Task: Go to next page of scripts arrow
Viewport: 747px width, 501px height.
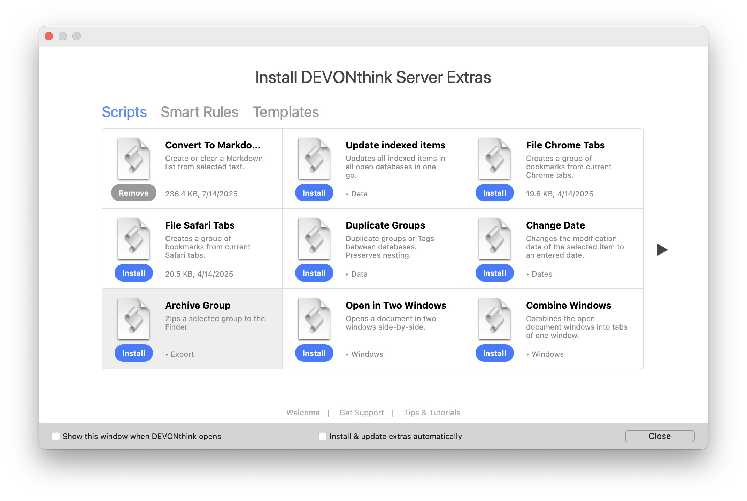Action: pos(662,249)
